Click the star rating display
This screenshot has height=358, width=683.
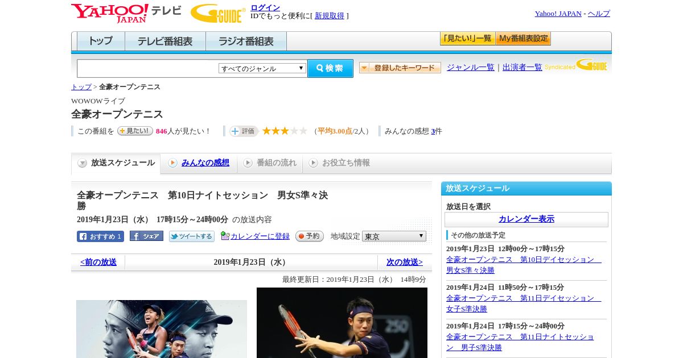coord(285,131)
